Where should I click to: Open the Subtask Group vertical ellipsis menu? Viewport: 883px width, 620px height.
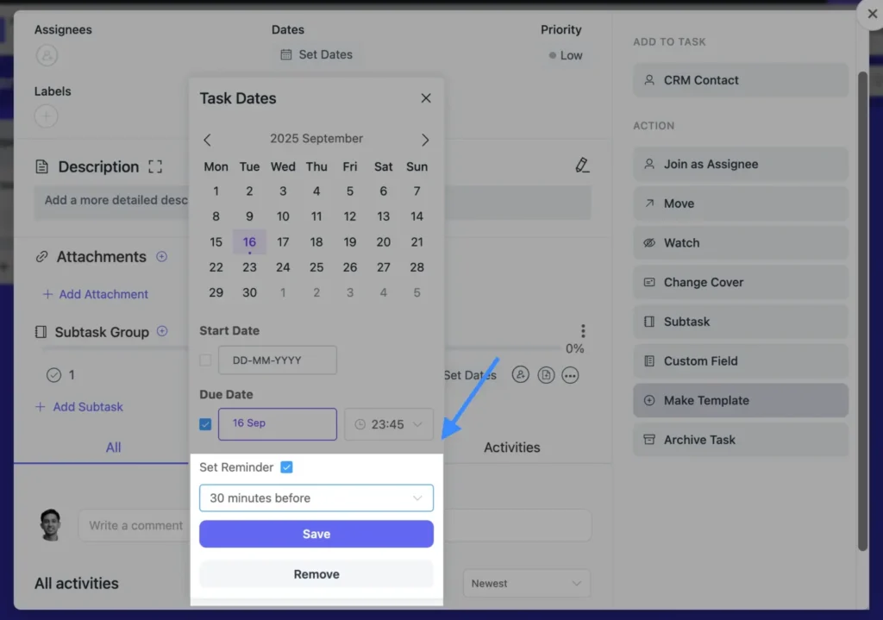click(583, 331)
